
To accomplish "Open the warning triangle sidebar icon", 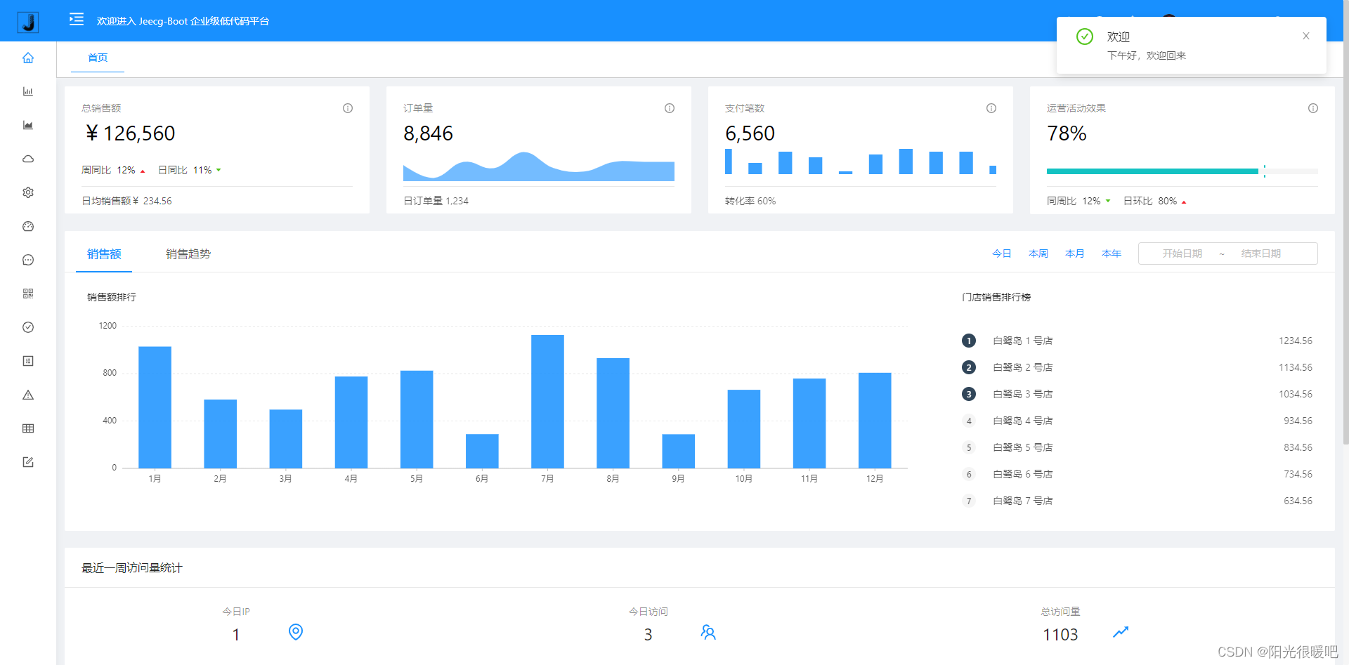I will (x=28, y=395).
